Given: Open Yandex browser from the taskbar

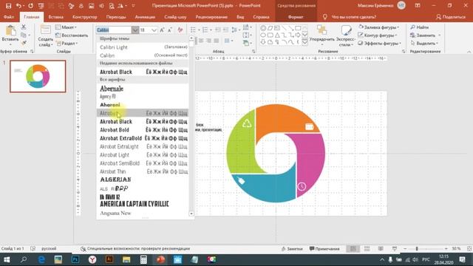Looking at the screenshot, I should coord(92,259).
